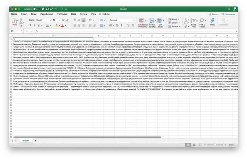Screen dimensions: 247x159
Task: Open Cell Styles gallery
Action: [161, 22]
